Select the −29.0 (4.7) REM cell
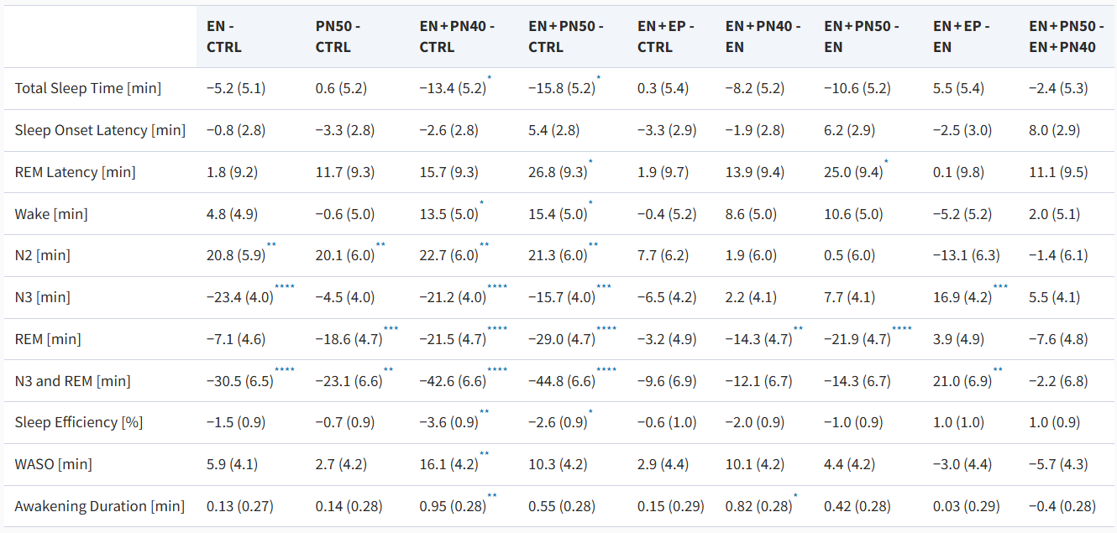Viewport: 1117px width, 533px height. 562,339
